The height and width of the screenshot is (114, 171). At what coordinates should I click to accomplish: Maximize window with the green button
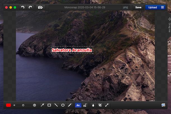click(x=15, y=7)
